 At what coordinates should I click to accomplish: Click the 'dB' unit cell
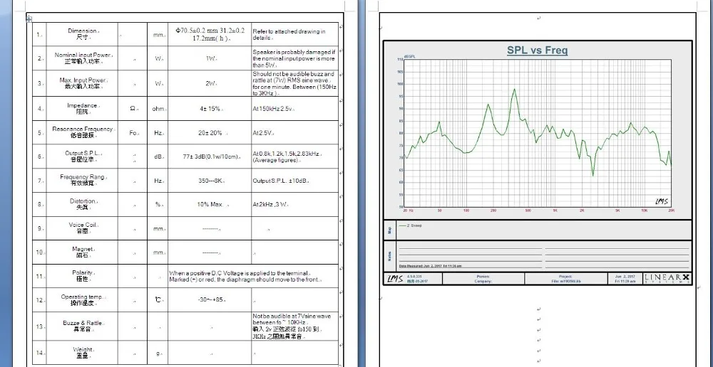click(158, 156)
